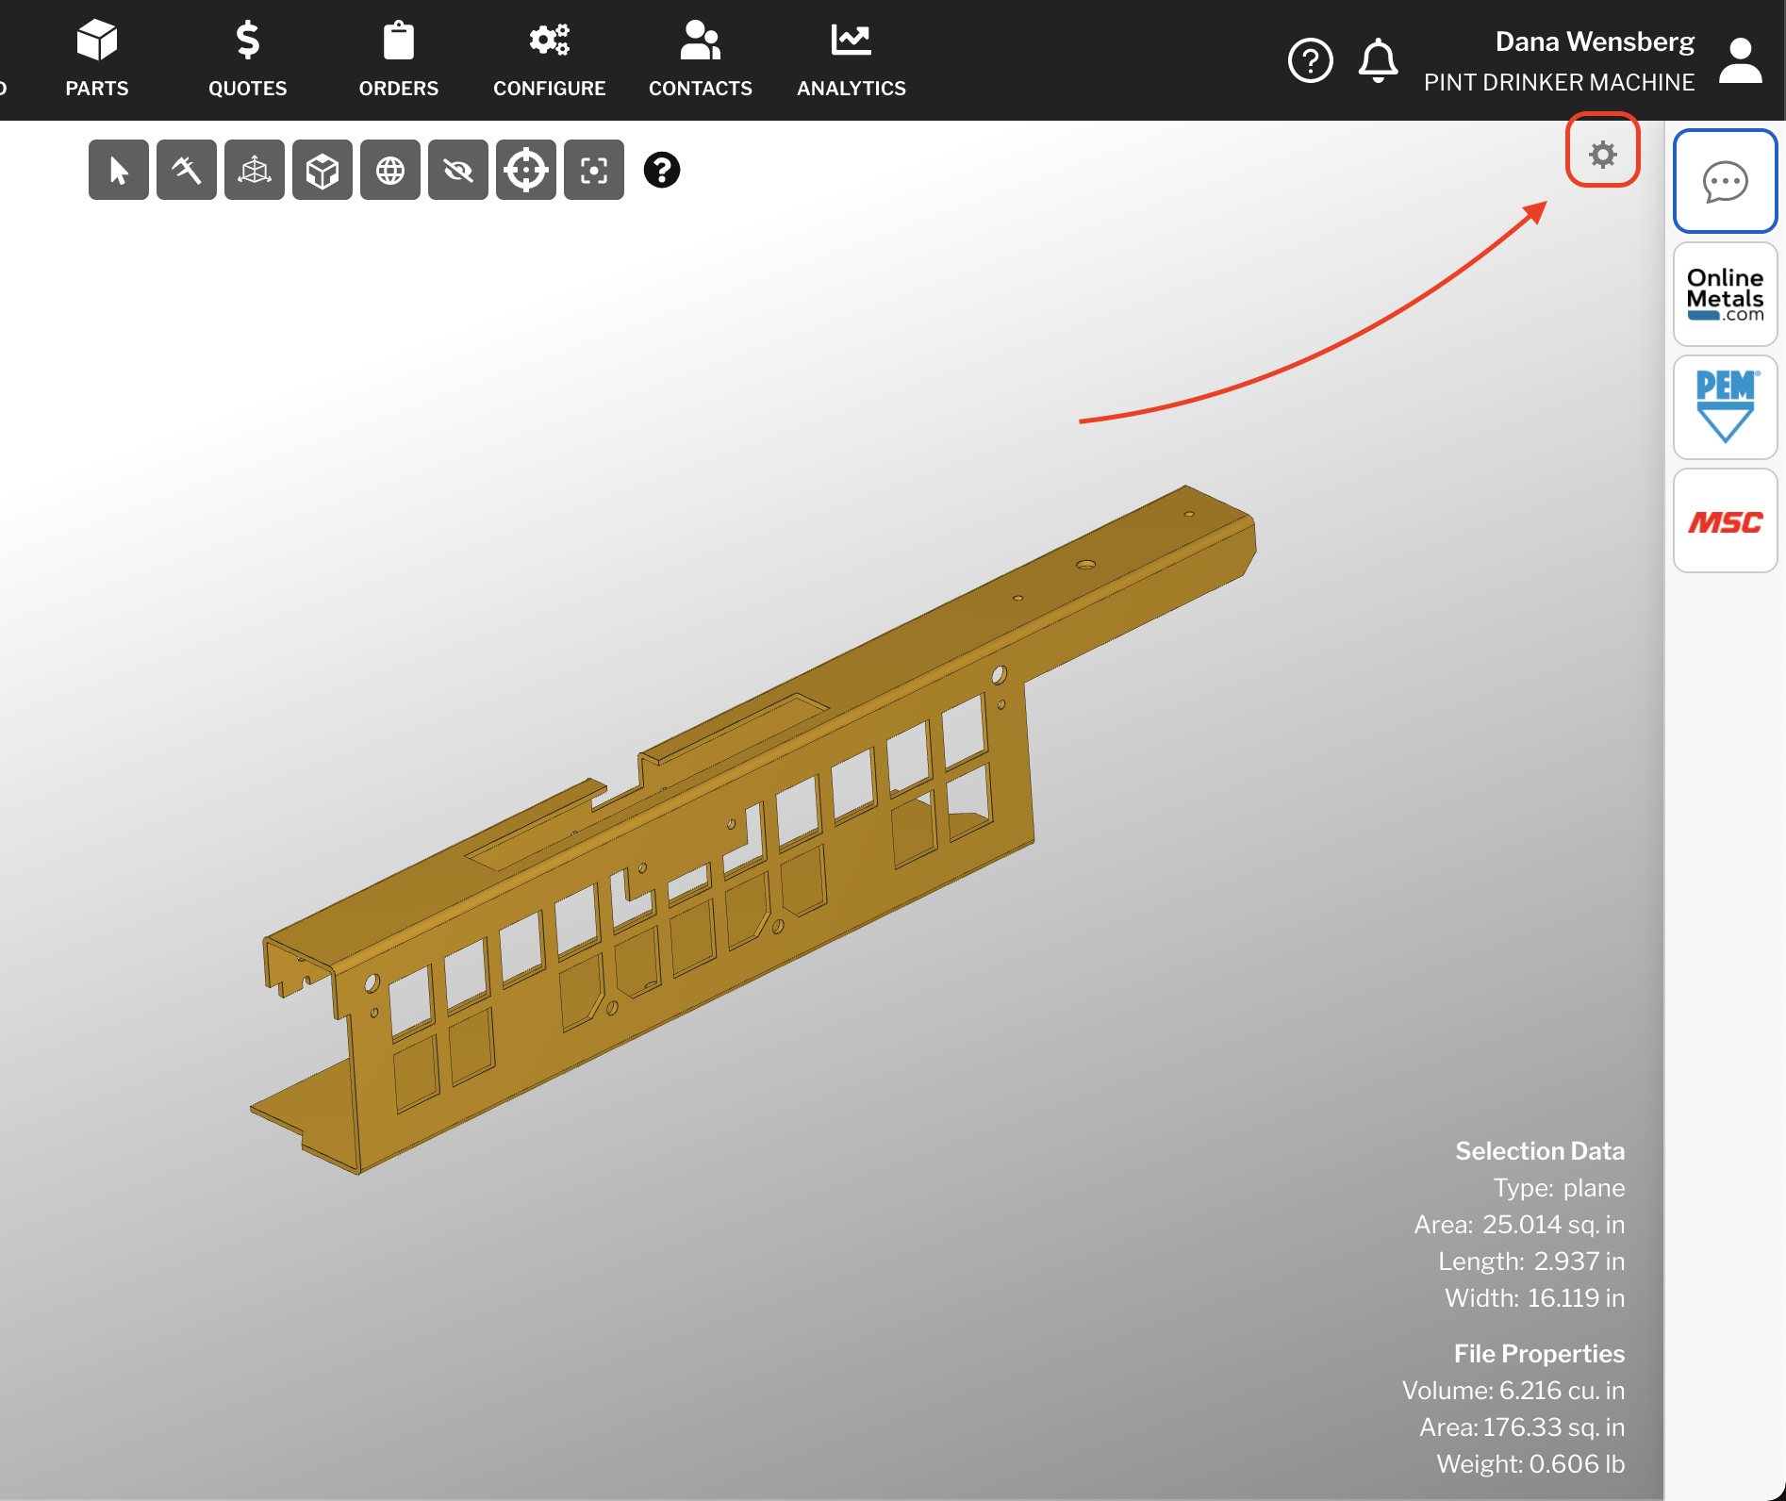Select the crosshair centering tool
The image size is (1786, 1501).
[x=525, y=170]
